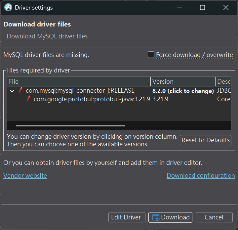This screenshot has height=230, width=238.
Task: Maximize the Driver settings window
Action: [x=202, y=7]
